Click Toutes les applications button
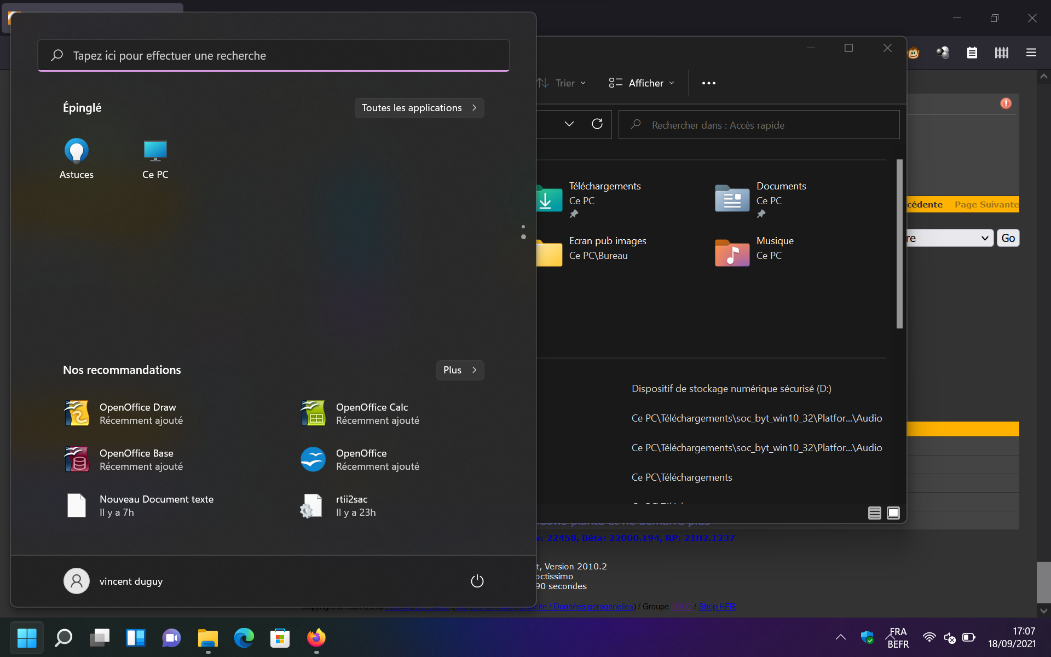The height and width of the screenshot is (657, 1051). coord(419,108)
